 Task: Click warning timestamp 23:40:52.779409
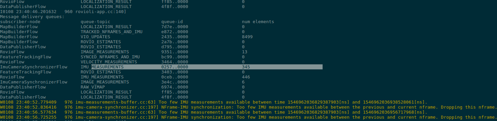[x=36, y=102]
